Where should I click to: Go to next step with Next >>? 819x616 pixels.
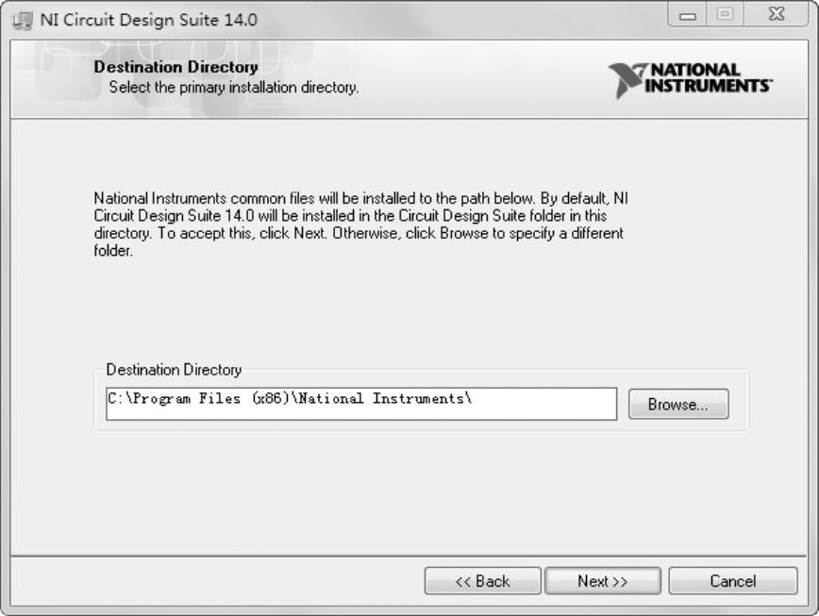pos(603,581)
